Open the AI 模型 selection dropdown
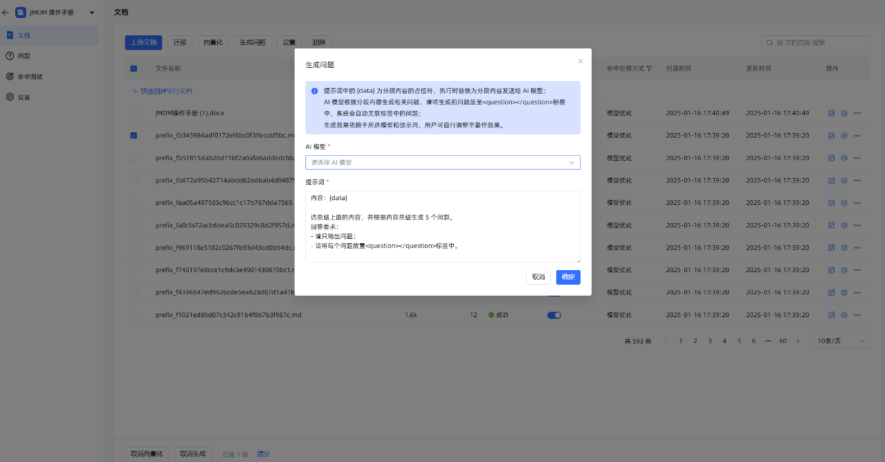 point(442,162)
